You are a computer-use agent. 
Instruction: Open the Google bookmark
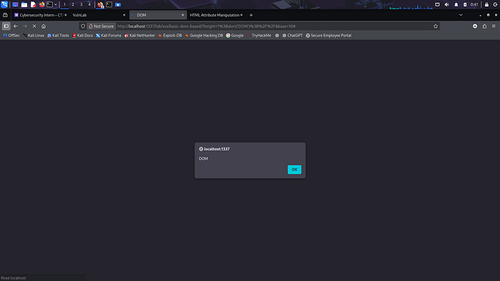click(235, 36)
